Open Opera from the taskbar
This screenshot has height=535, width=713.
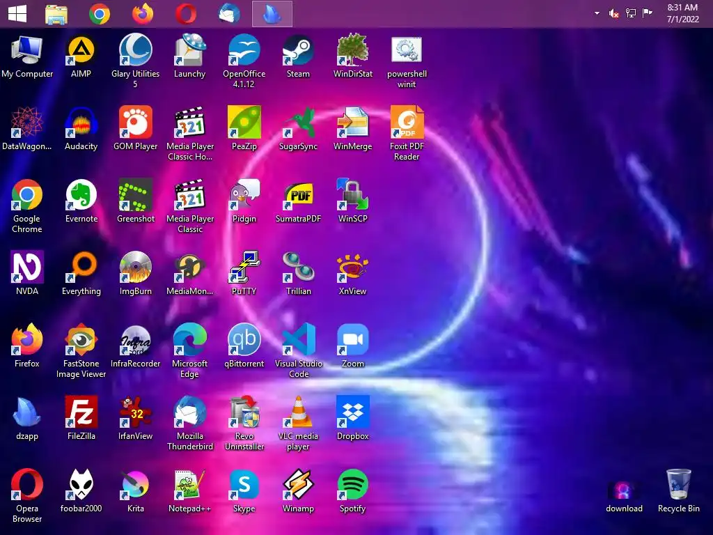[x=186, y=14]
